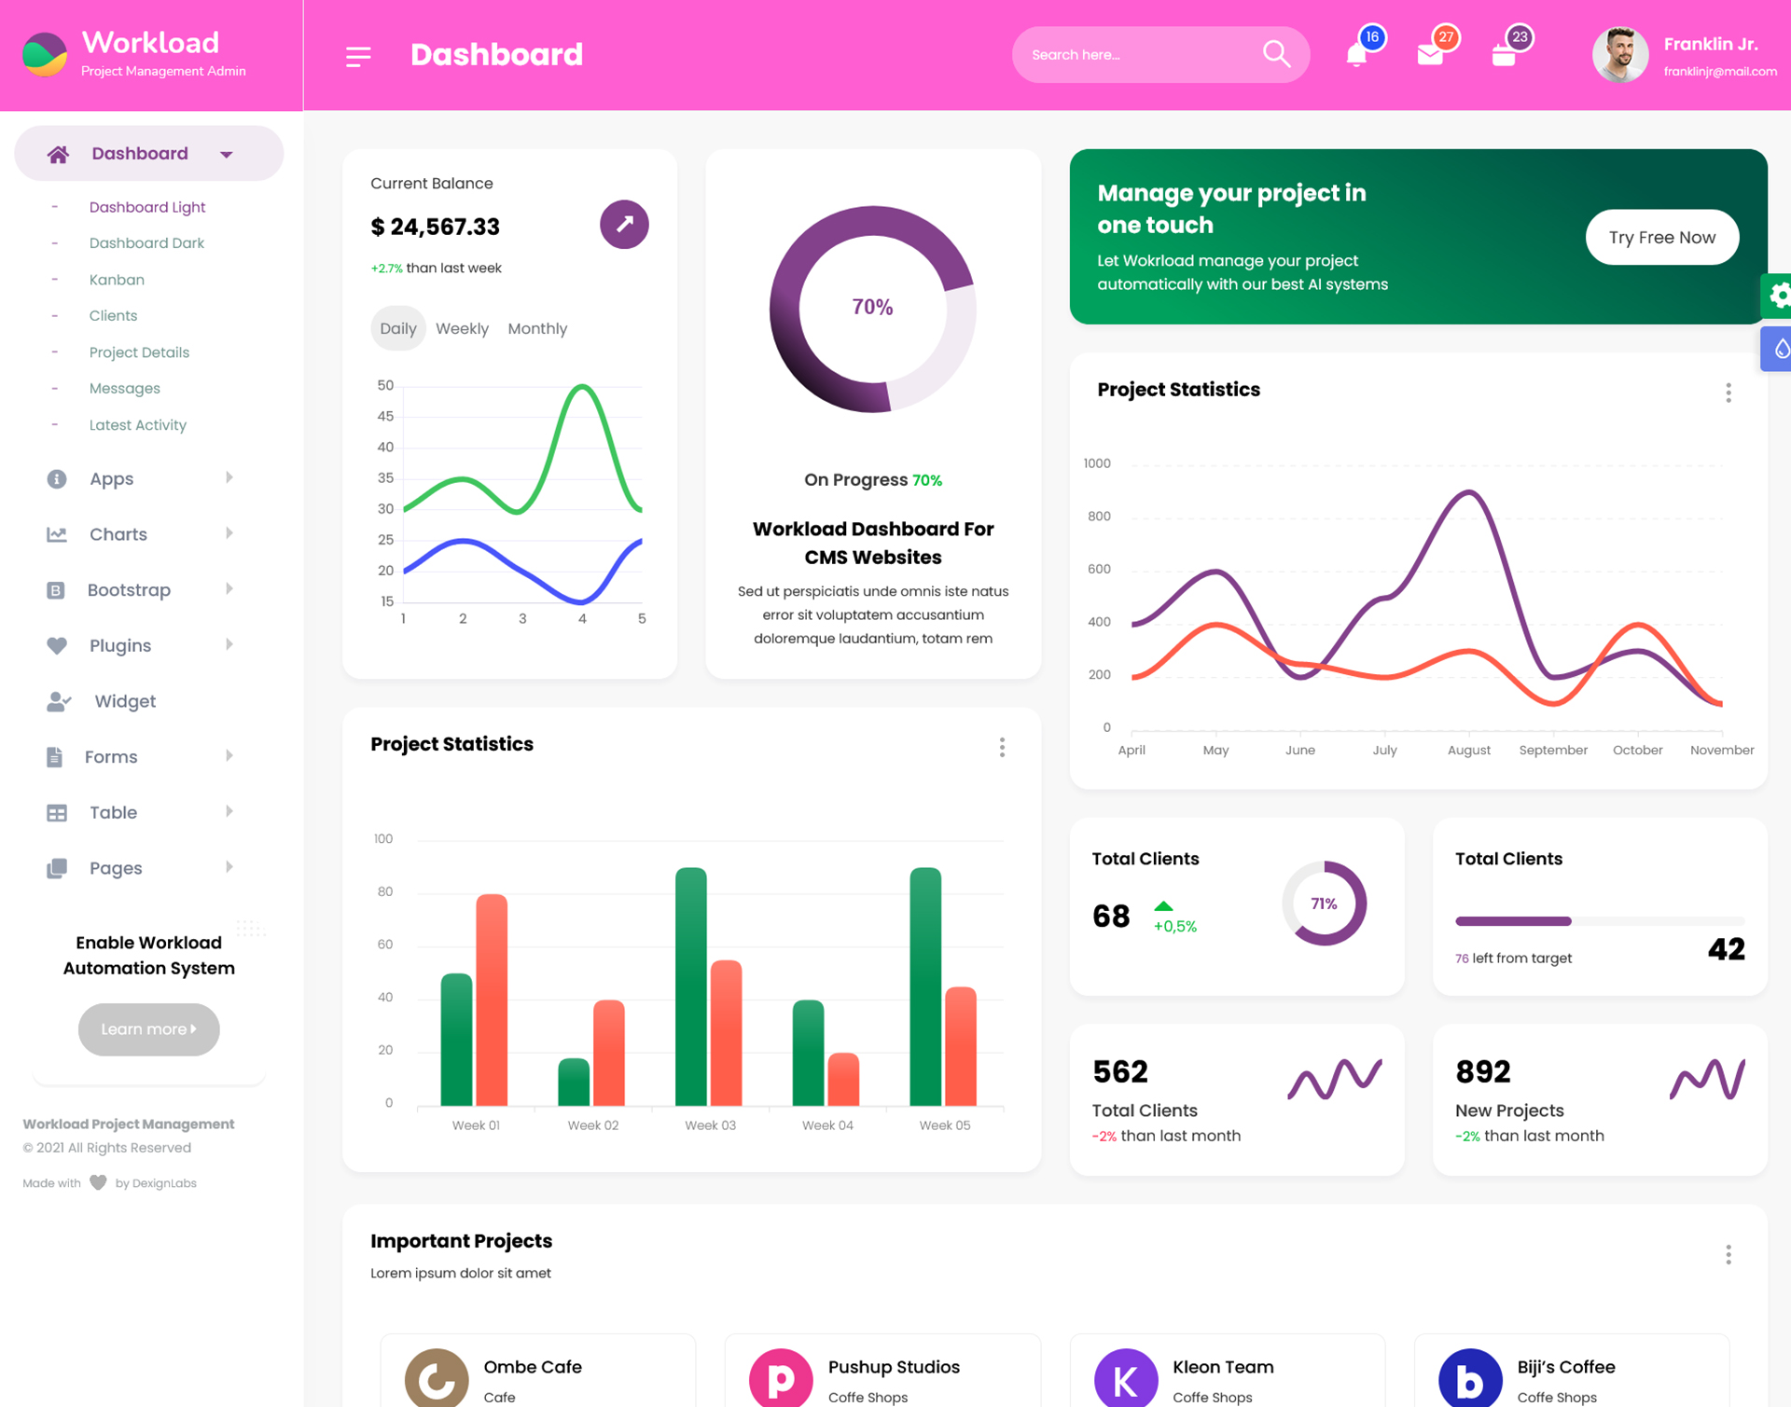Toggle the hamburger sidebar menu icon
1791x1407 pixels.
pos(358,56)
